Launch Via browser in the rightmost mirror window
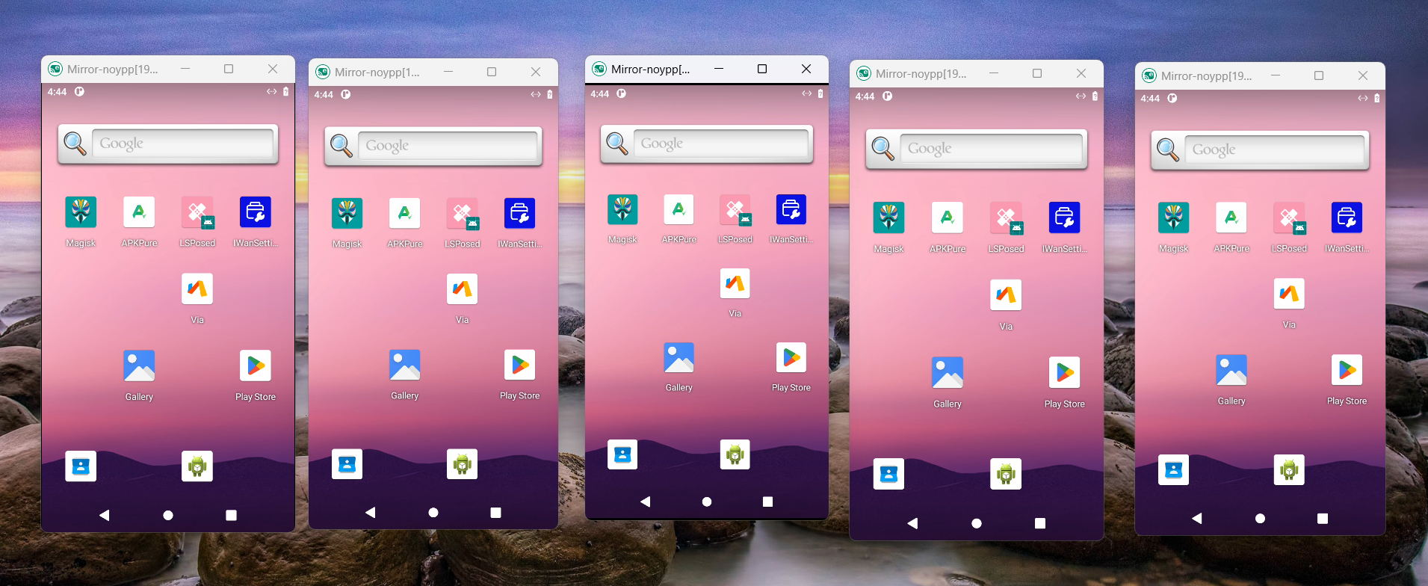The image size is (1428, 586). [1289, 294]
